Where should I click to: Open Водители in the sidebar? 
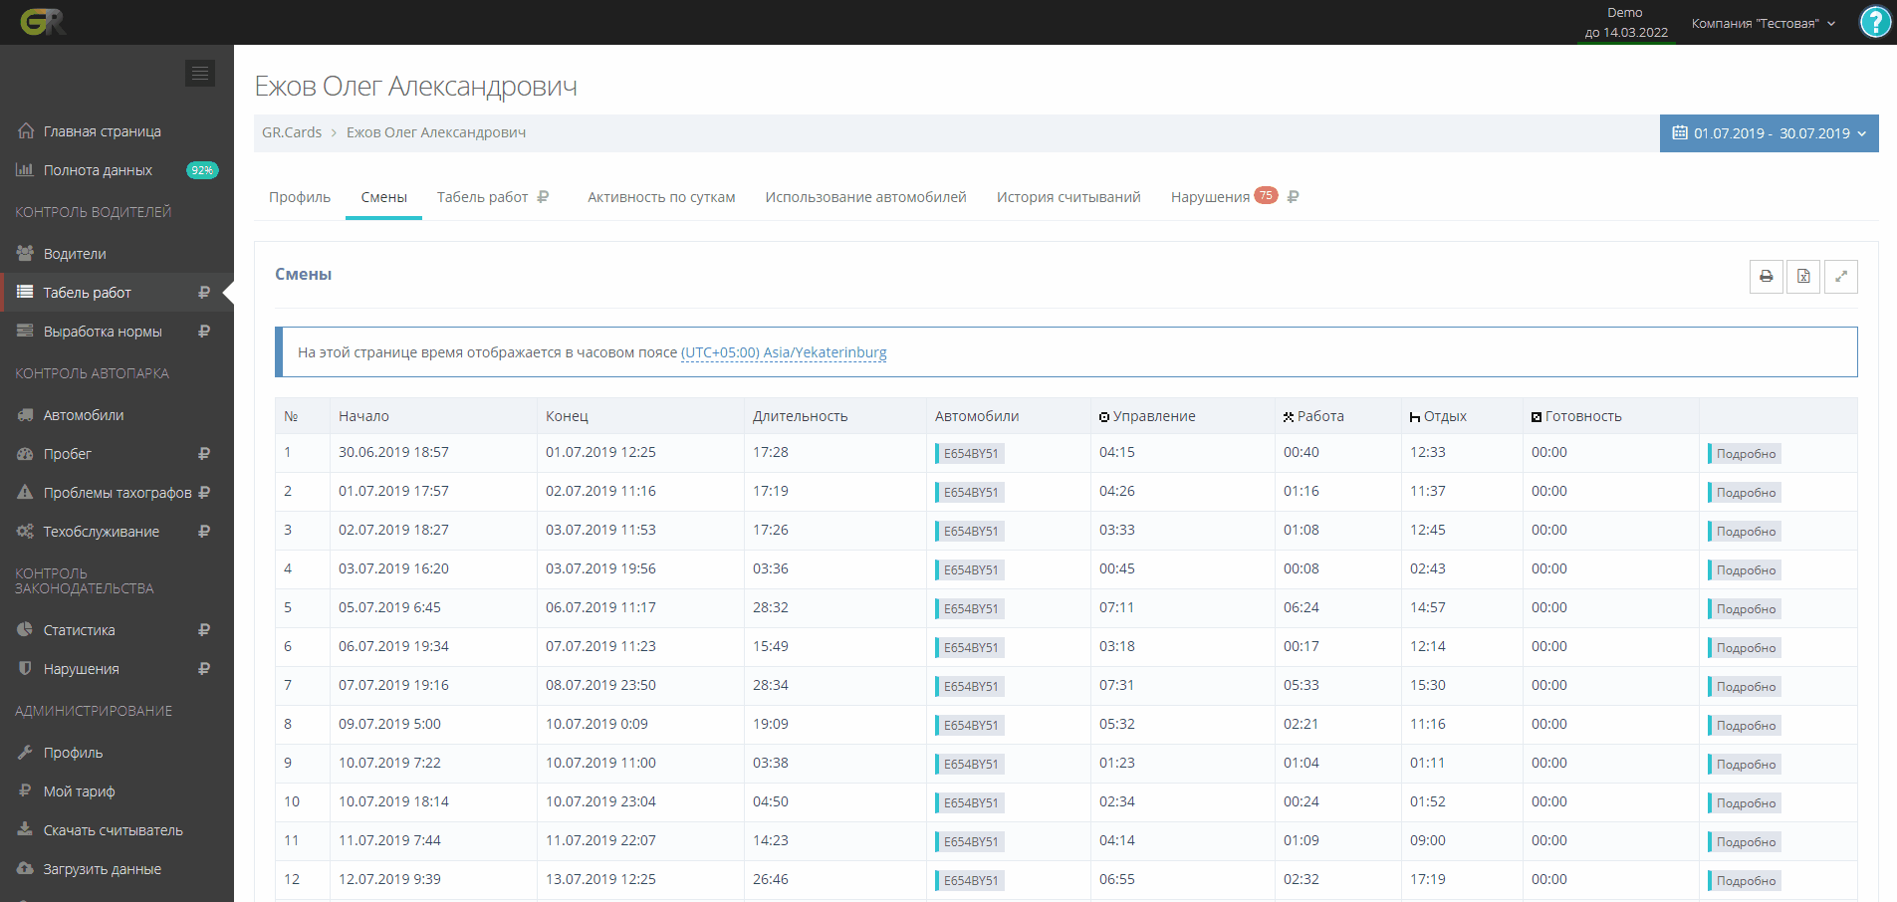[x=75, y=254]
